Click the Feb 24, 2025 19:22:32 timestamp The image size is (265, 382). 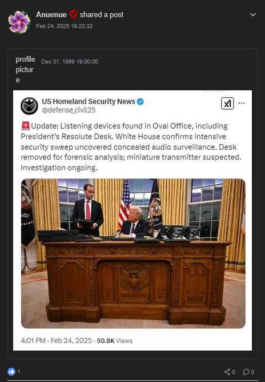coord(64,26)
